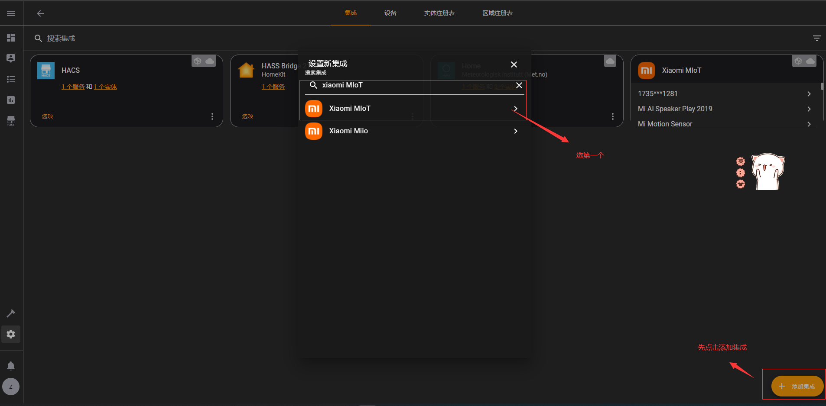Click the Xiaomi Miio logo in the dialog

(x=314, y=131)
